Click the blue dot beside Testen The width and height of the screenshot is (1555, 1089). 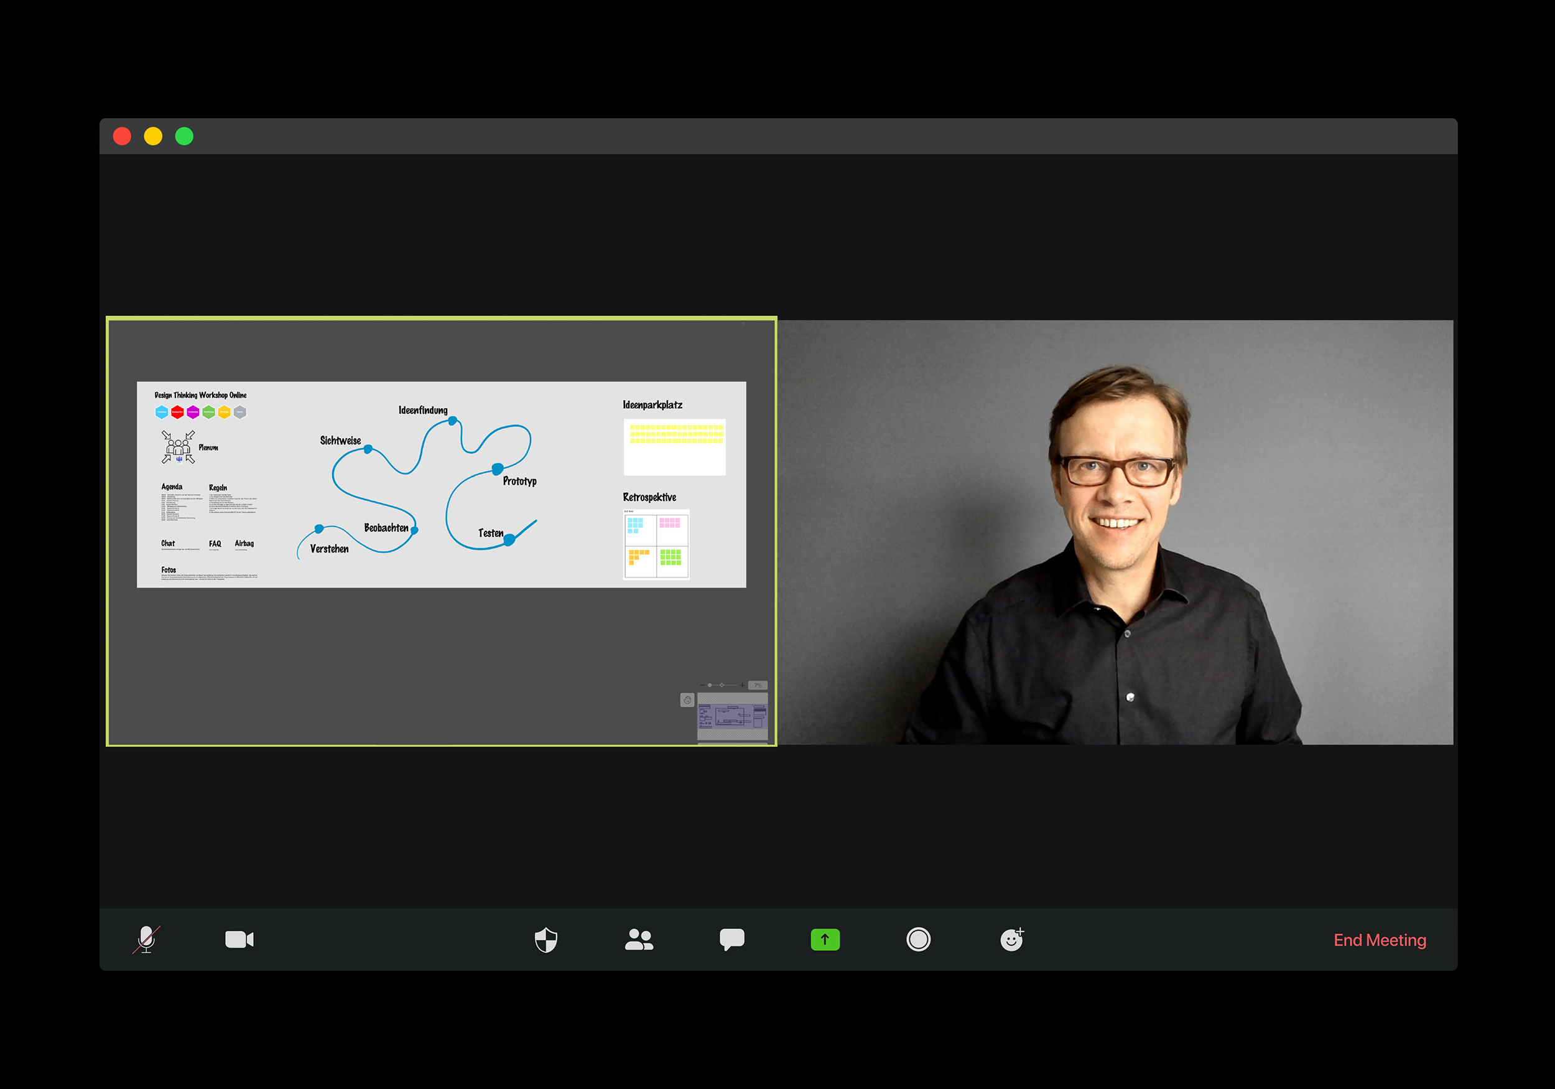(509, 540)
